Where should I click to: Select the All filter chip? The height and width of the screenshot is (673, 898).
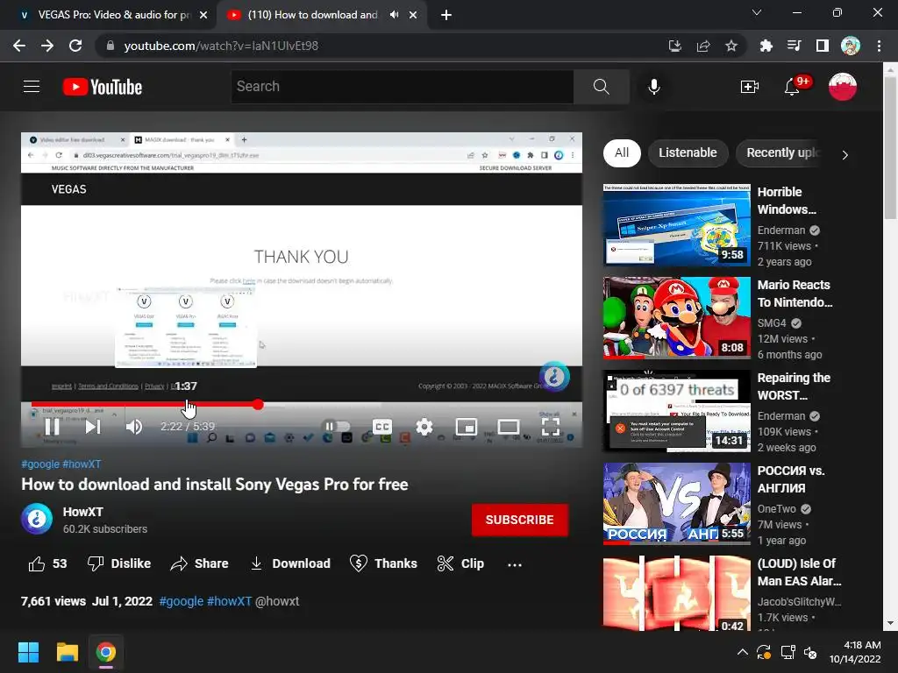622,153
